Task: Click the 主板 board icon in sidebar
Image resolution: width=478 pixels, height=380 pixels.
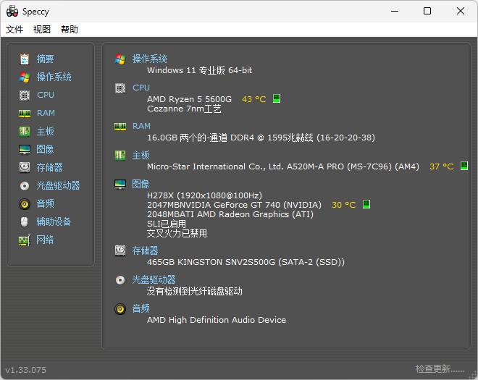Action: [25, 131]
